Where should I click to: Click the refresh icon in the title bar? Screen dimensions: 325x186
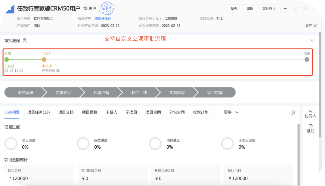pyautogui.click(x=296, y=9)
